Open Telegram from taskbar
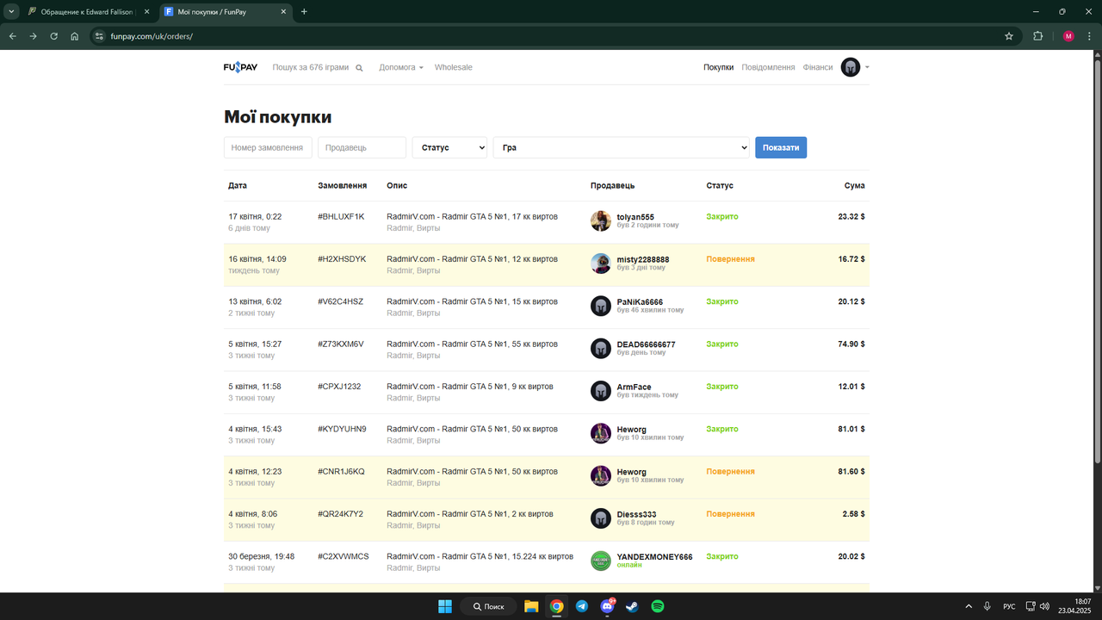Viewport: 1102px width, 620px height. click(582, 606)
